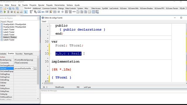Switch to the Additional palette tab
This screenshot has height=105, width=187.
[37, 8]
